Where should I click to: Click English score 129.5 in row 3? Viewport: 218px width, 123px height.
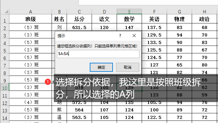point(154,35)
